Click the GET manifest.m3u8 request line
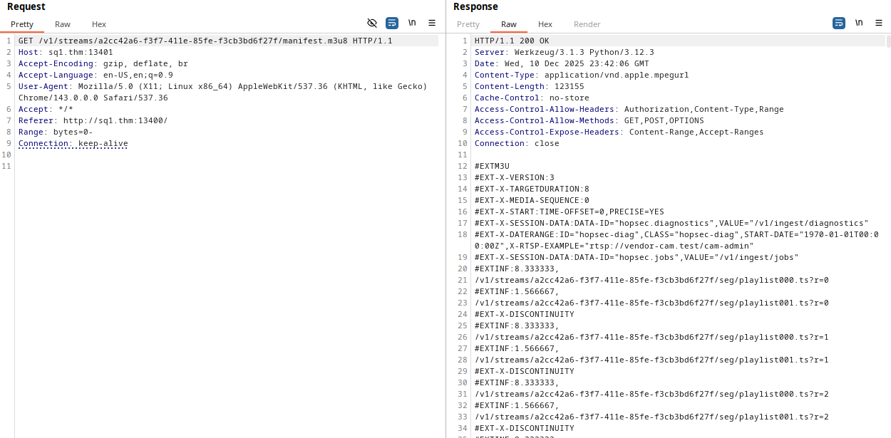Viewport: 891px width, 438px height. tap(205, 41)
